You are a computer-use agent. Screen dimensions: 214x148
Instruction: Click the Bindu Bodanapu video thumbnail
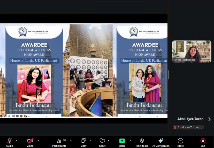(x=192, y=51)
